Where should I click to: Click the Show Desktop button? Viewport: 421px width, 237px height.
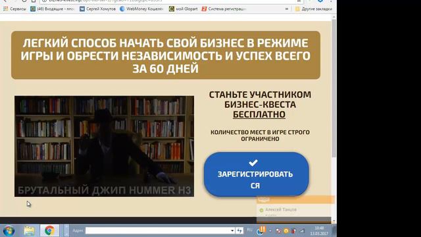click(334, 231)
